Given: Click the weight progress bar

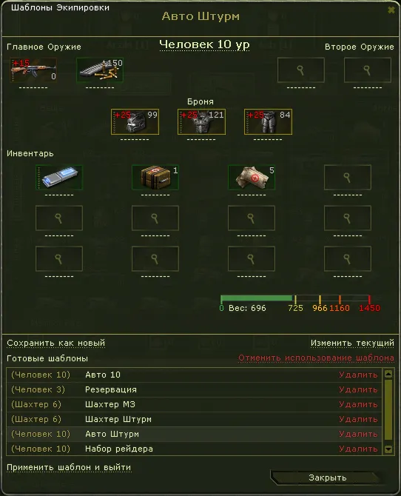Looking at the screenshot, I should [x=295, y=298].
